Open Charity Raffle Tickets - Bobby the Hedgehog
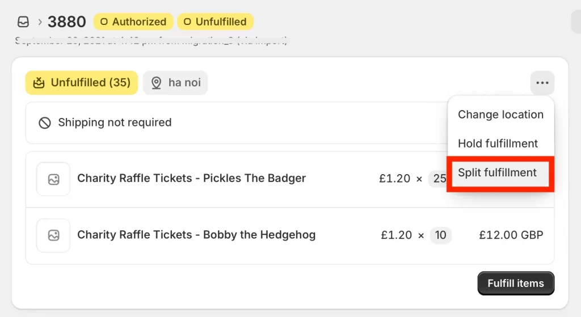 (x=196, y=235)
